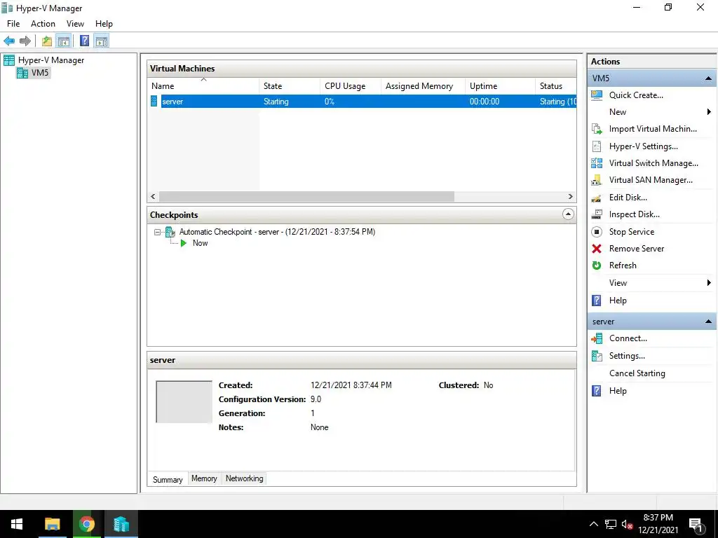This screenshot has height=538, width=718.
Task: Click Connect... action link
Action: (x=628, y=338)
